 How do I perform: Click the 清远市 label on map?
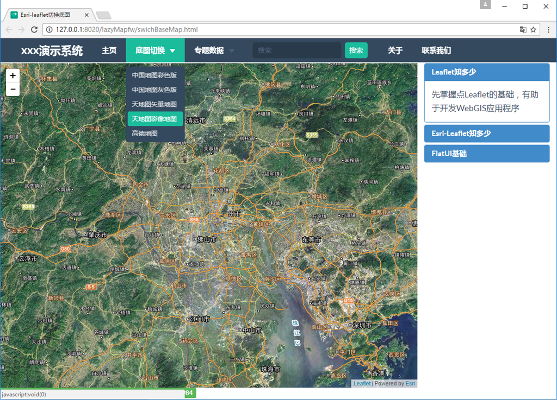[x=196, y=120]
